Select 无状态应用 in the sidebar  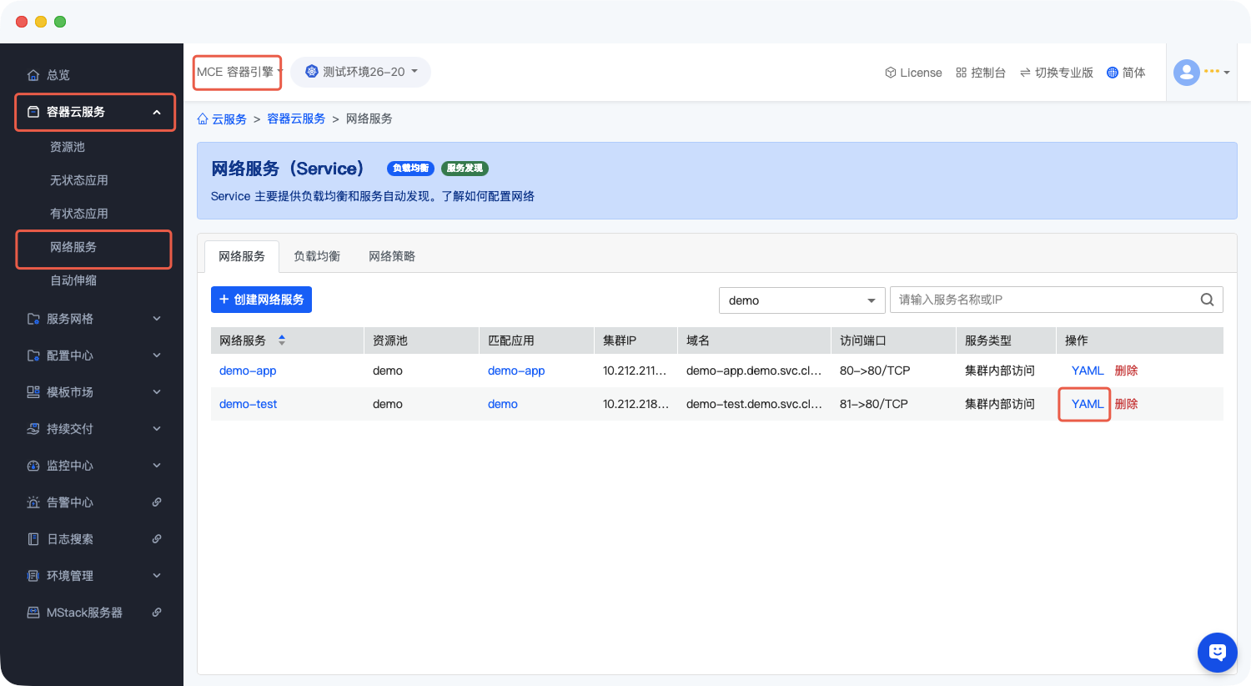click(x=79, y=180)
